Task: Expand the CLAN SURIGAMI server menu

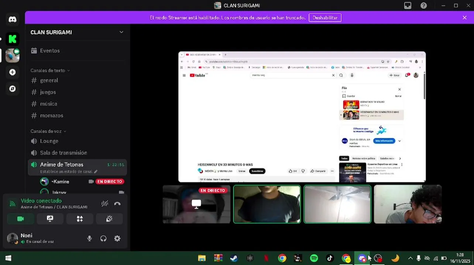Action: click(121, 32)
